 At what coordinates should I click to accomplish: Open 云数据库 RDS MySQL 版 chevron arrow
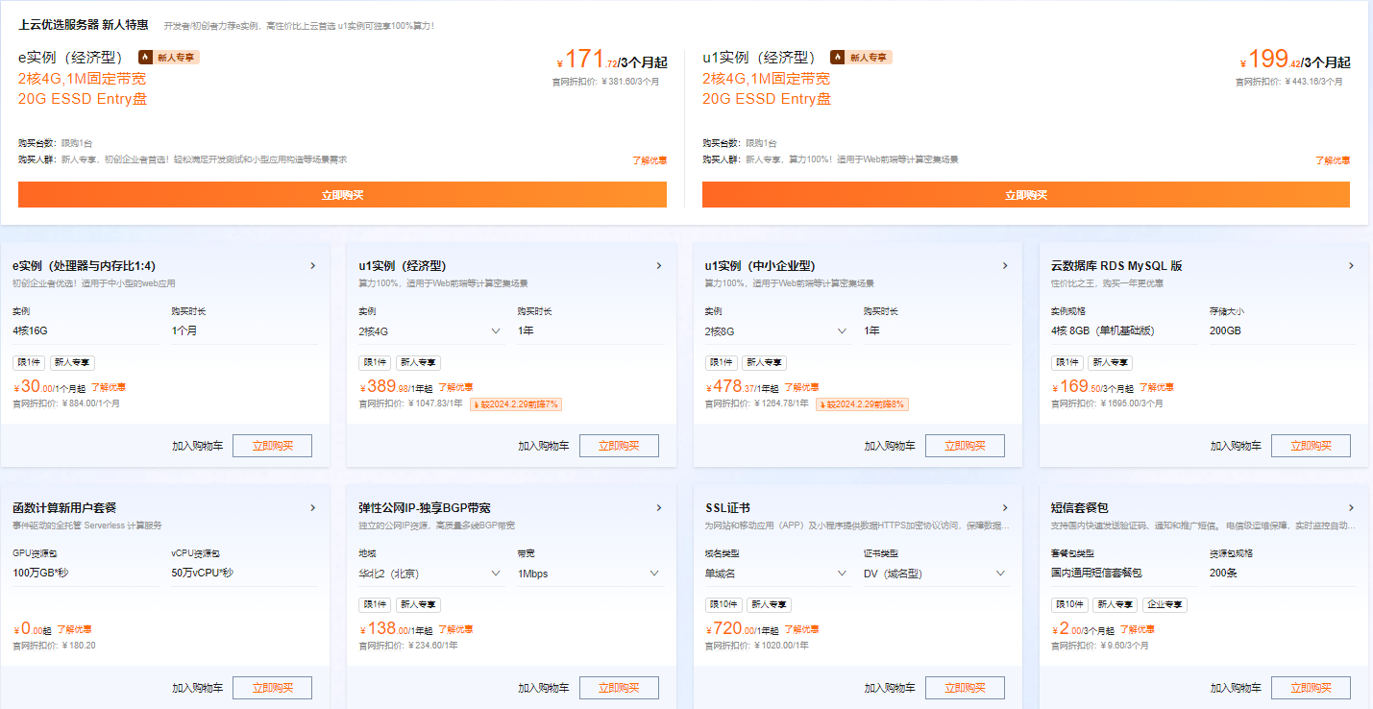click(1351, 266)
